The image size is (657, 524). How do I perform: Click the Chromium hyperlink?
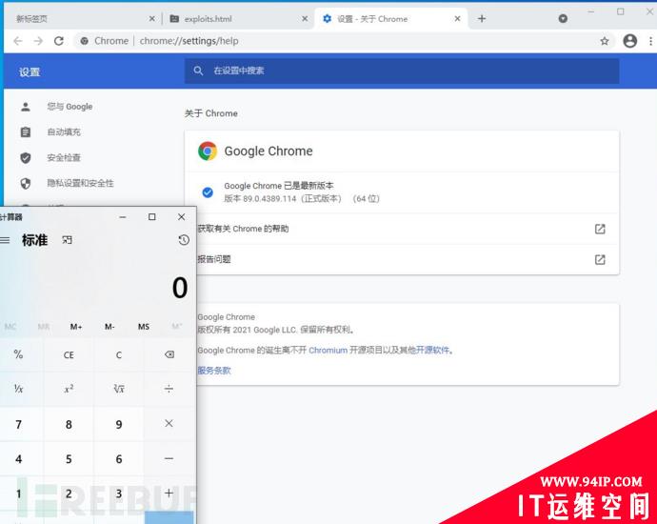point(328,351)
